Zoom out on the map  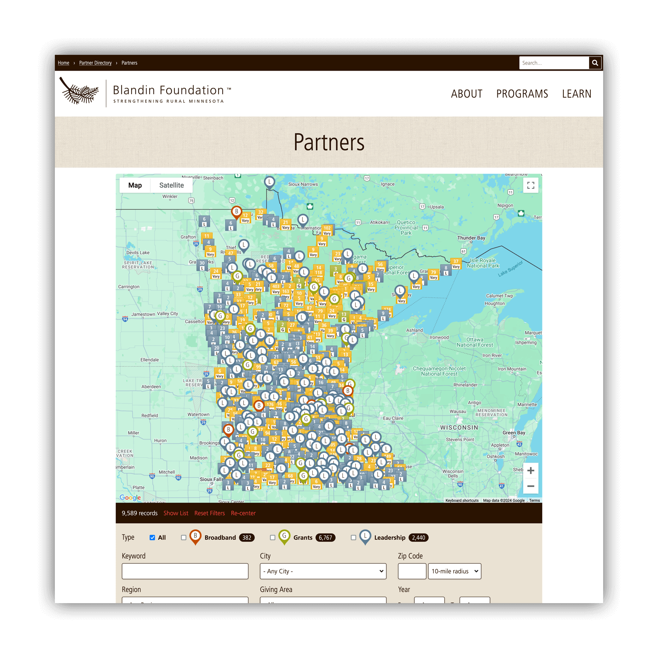(531, 486)
